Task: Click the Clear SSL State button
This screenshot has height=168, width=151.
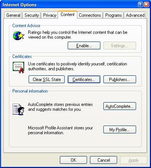Action: (x=46, y=80)
